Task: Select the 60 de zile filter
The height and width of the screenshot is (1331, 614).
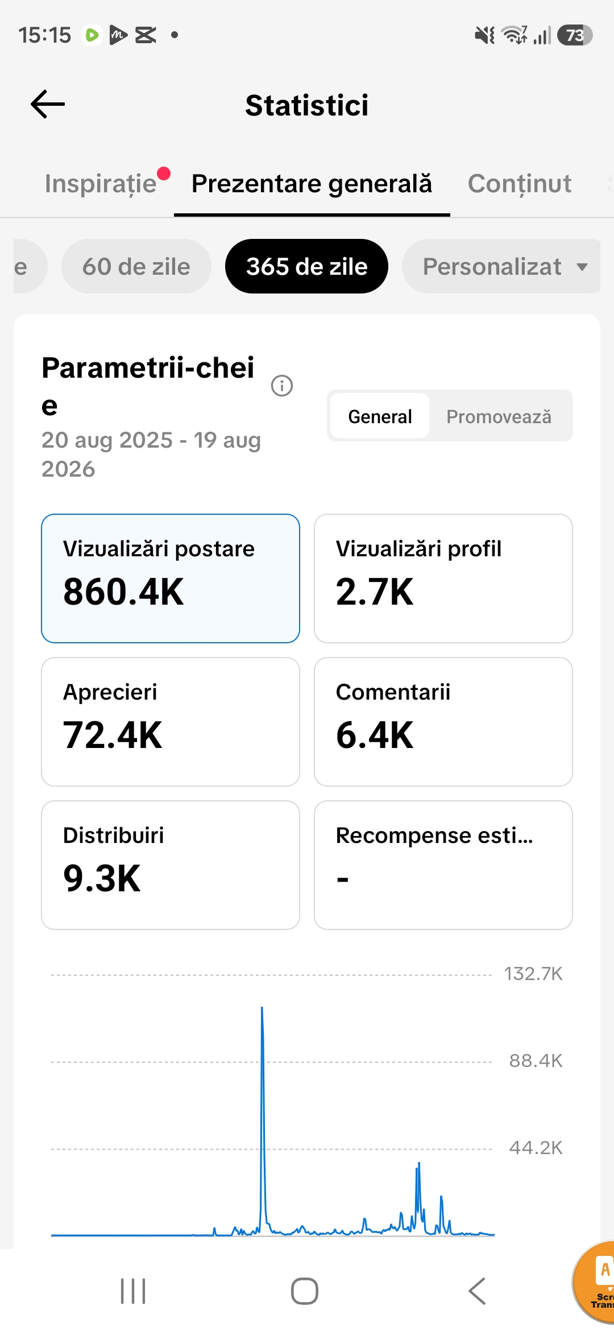Action: click(x=136, y=266)
